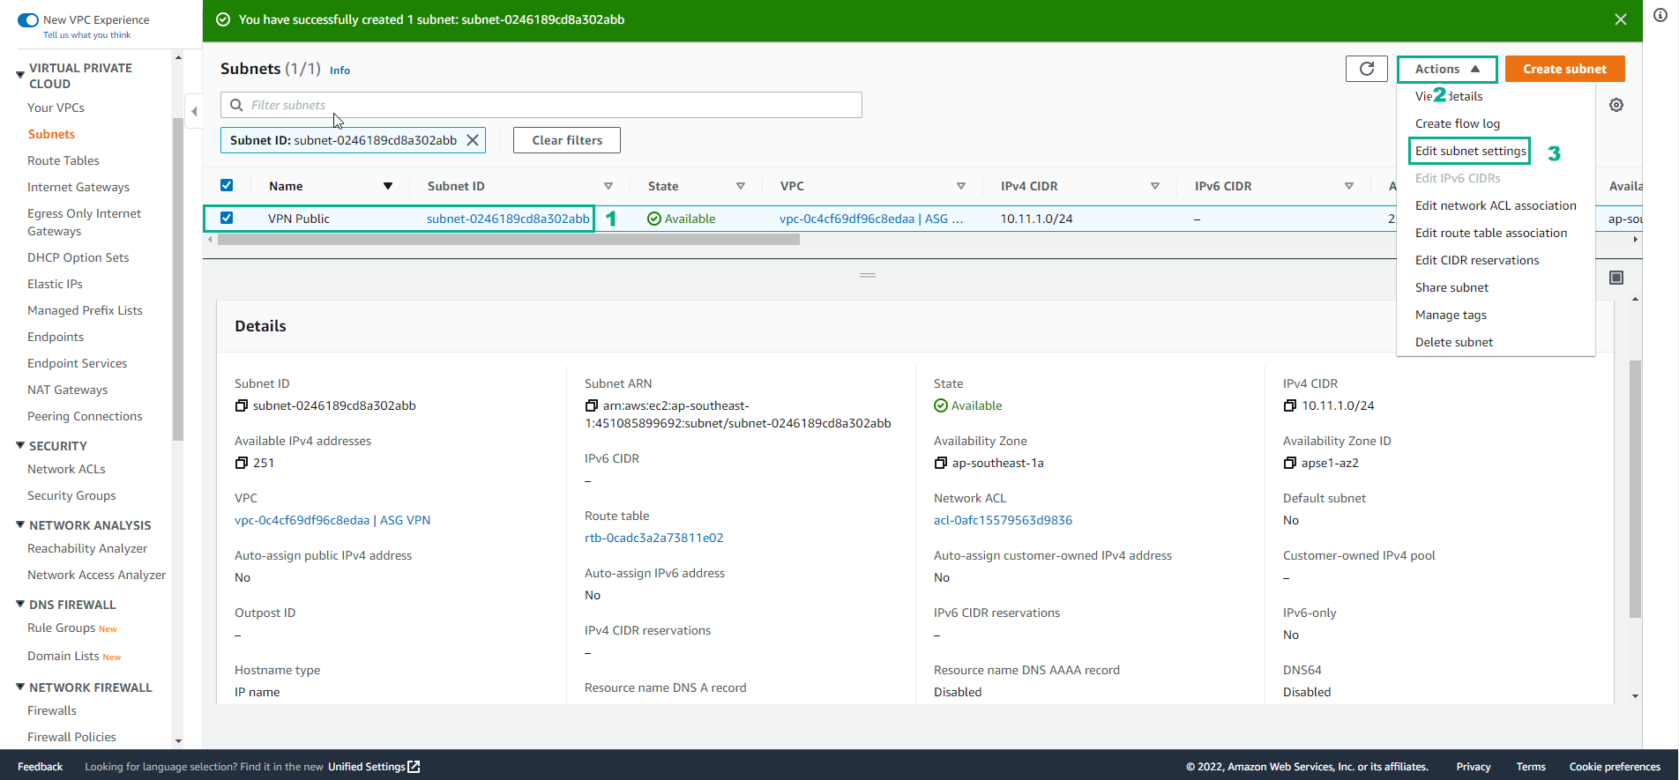Image resolution: width=1679 pixels, height=780 pixels.
Task: Open the Info link beside Subnets
Action: point(340,71)
